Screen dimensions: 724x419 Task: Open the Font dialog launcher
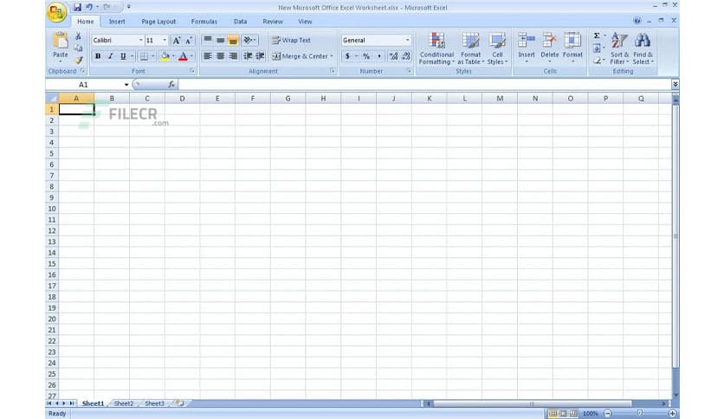pyautogui.click(x=192, y=71)
